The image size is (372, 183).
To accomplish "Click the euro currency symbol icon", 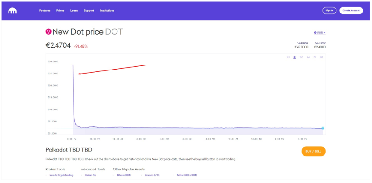I will 315,33.
